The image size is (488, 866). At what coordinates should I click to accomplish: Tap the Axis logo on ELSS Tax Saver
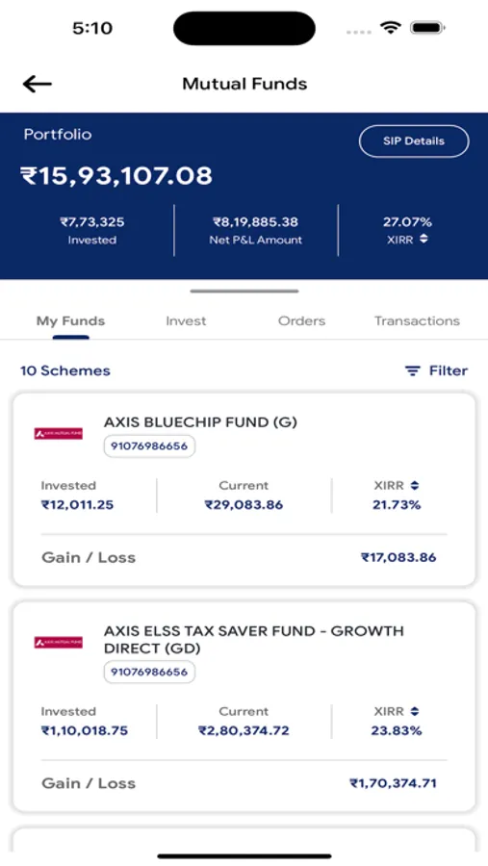pyautogui.click(x=59, y=643)
